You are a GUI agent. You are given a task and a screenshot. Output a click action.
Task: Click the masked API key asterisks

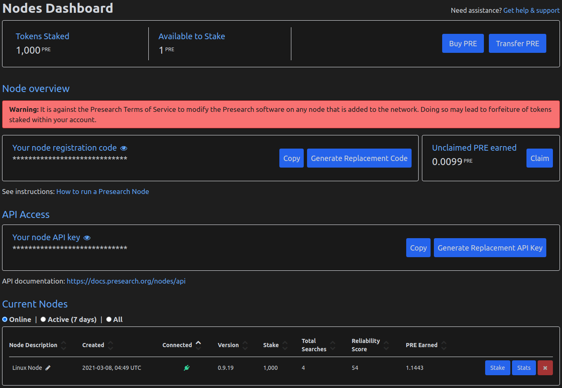point(70,248)
